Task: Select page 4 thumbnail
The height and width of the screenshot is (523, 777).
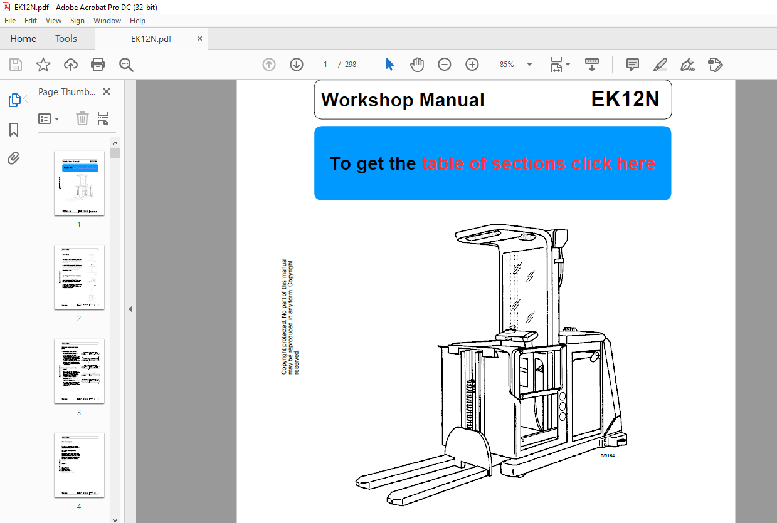Action: point(79,465)
